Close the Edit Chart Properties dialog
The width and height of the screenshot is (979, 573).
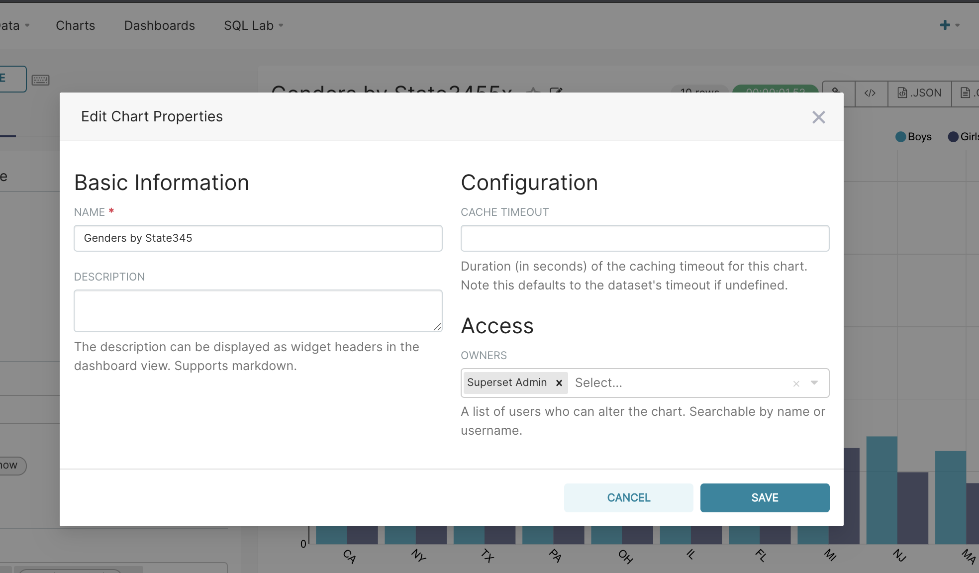click(x=818, y=117)
